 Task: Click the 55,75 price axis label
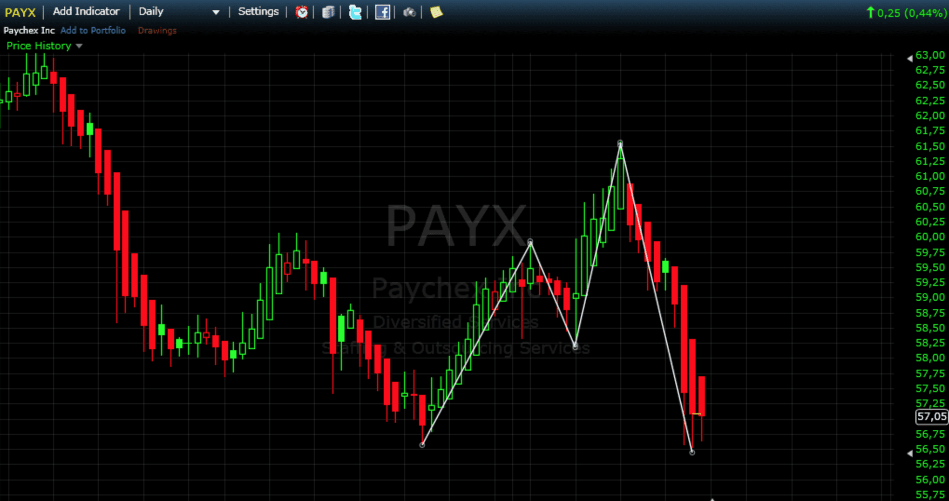pos(930,494)
